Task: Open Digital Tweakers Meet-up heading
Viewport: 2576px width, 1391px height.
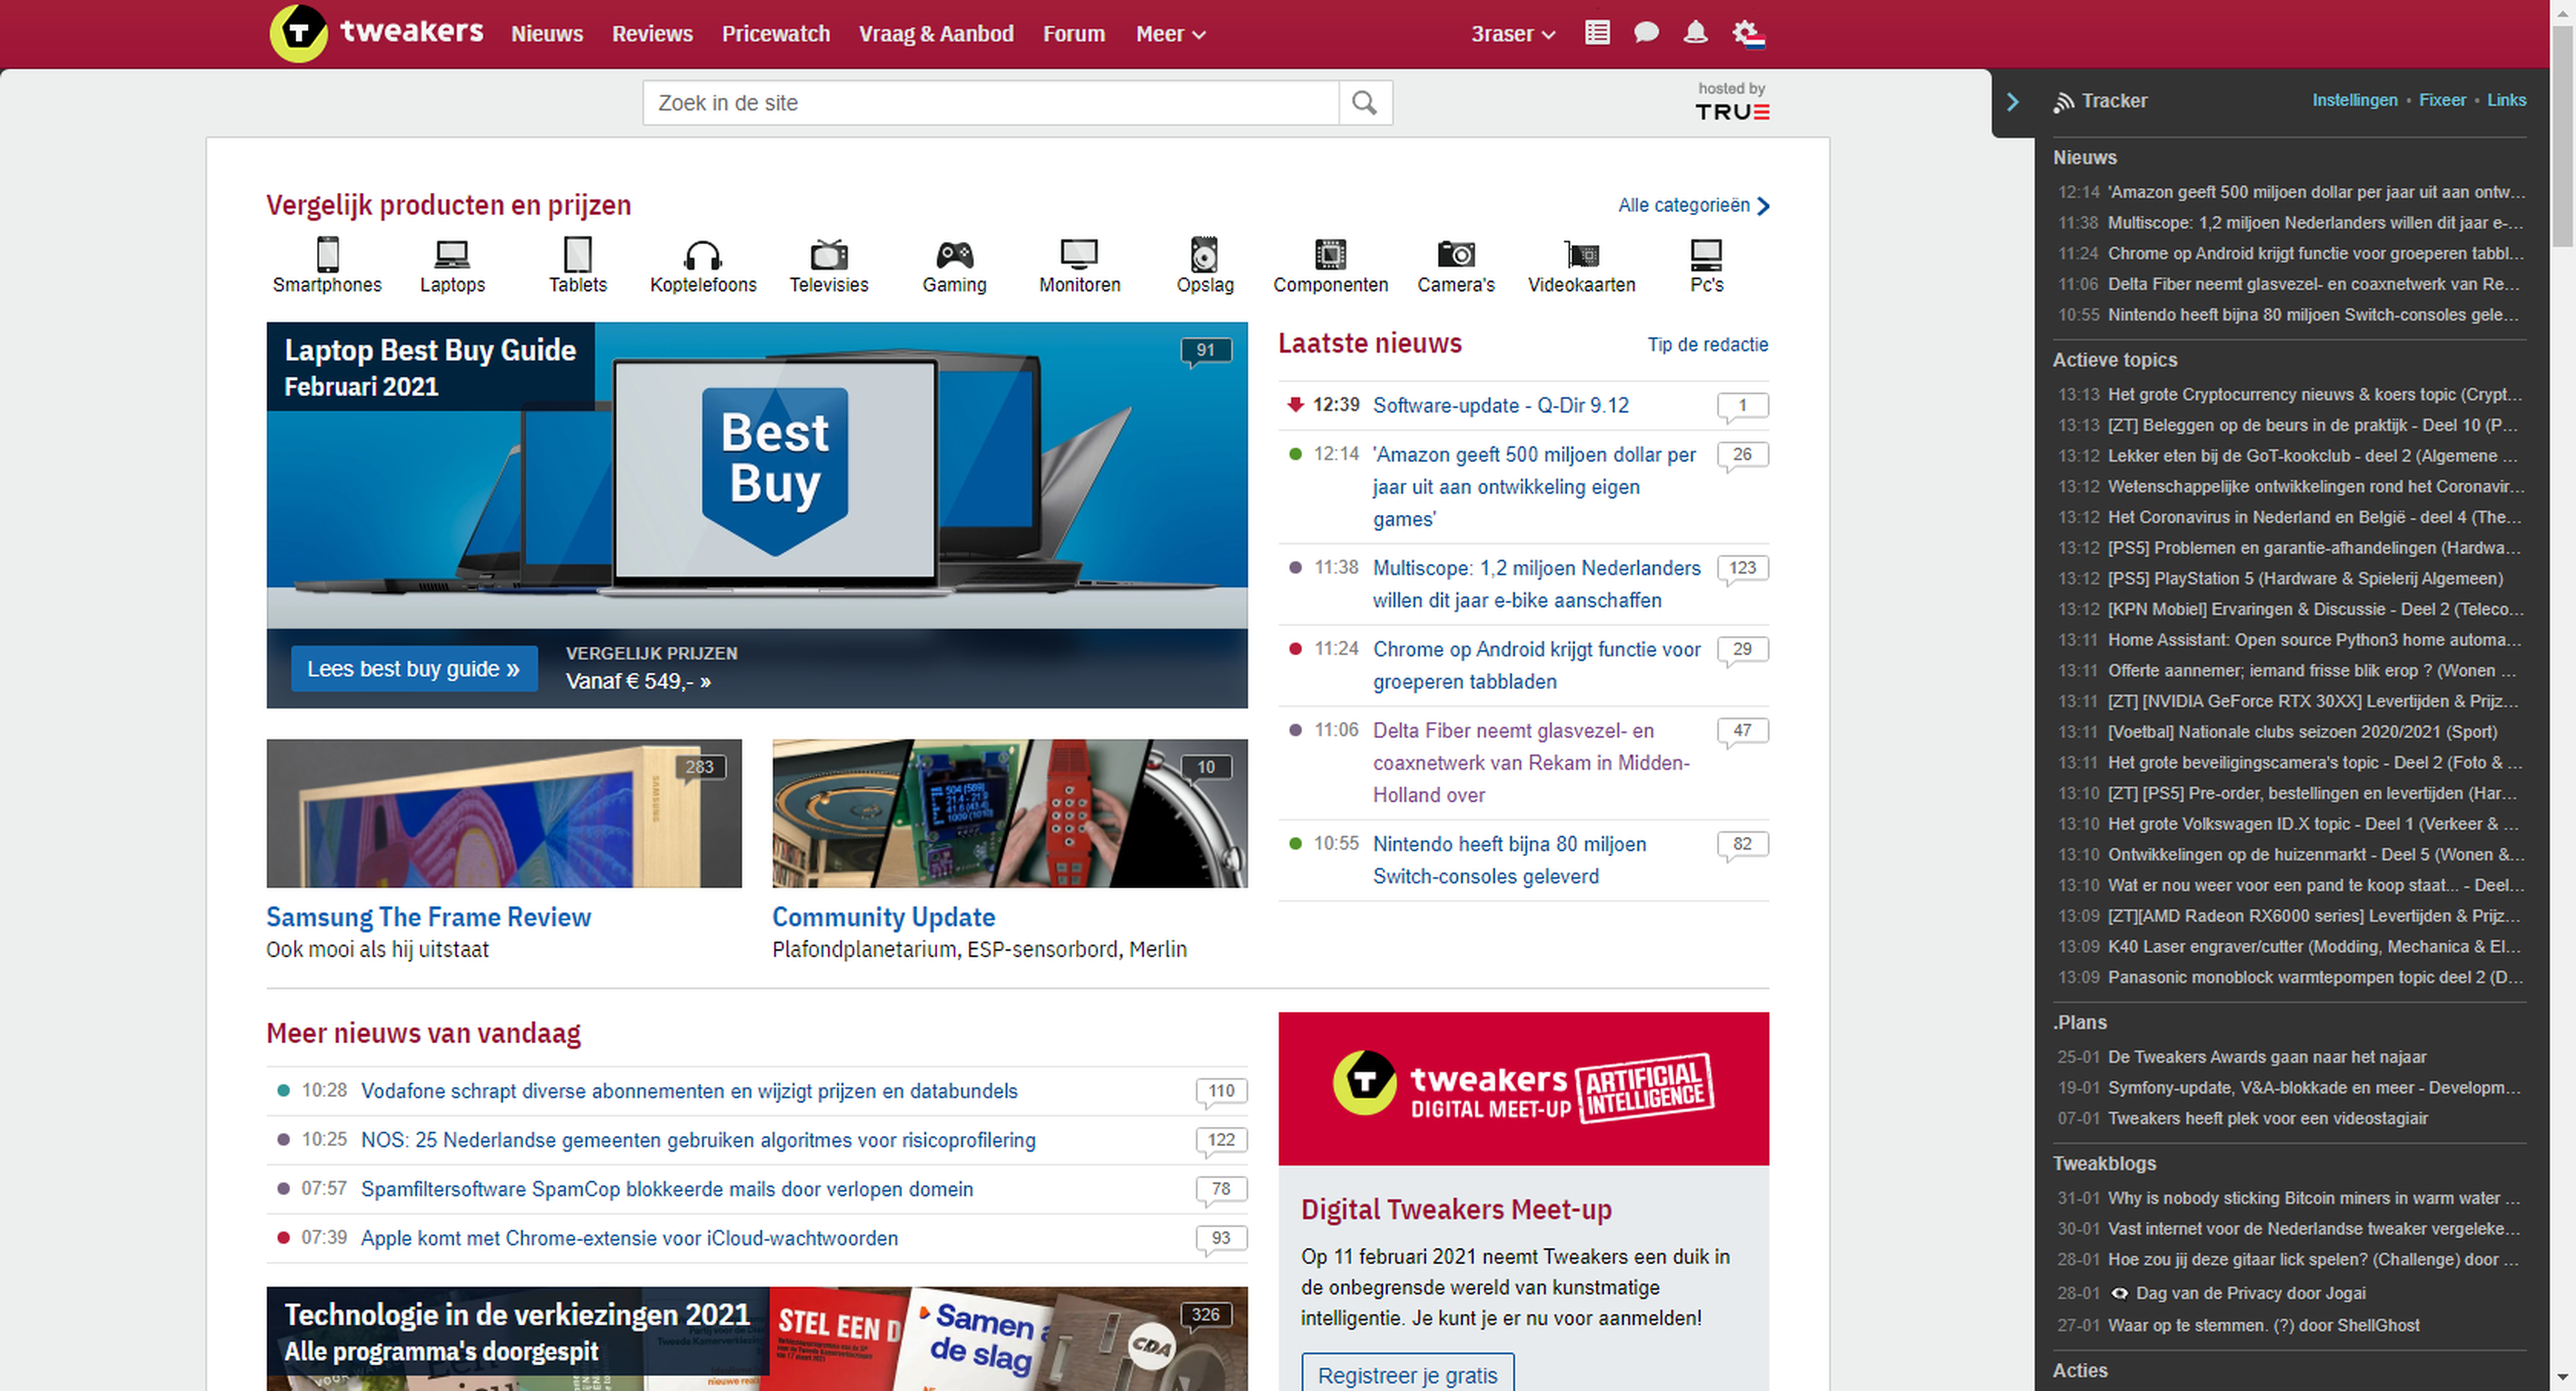Action: (x=1456, y=1210)
